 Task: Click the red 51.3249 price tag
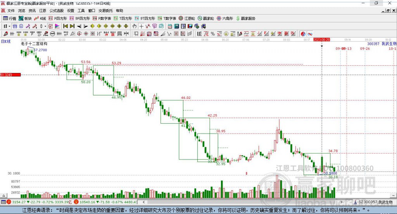tap(10, 75)
